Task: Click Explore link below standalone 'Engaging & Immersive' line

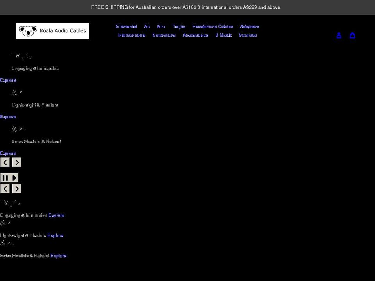Action: [8, 80]
